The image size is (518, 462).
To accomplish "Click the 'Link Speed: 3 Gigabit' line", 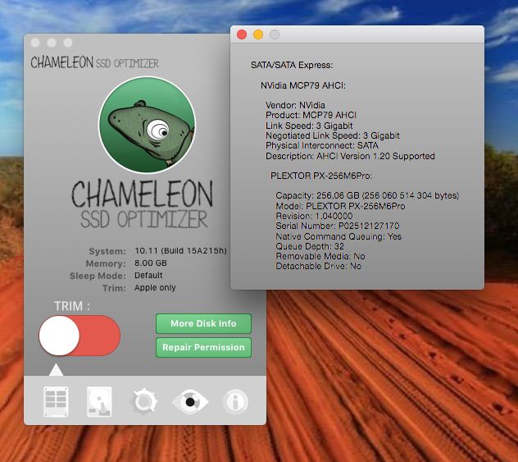I will 309,126.
